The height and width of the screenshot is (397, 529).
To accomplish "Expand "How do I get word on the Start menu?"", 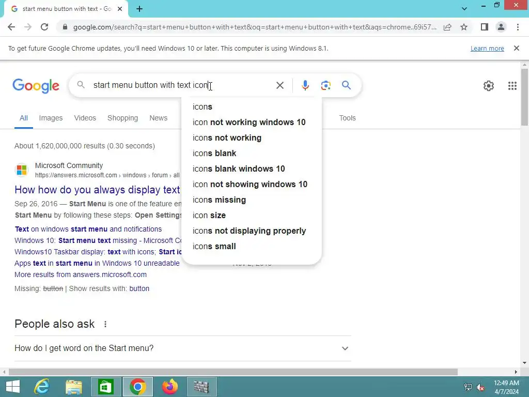I will [x=182, y=348].
